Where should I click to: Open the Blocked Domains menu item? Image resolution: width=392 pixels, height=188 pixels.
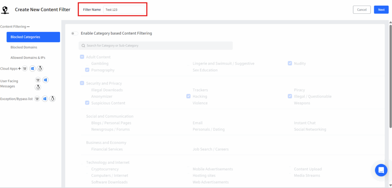[x=24, y=47]
